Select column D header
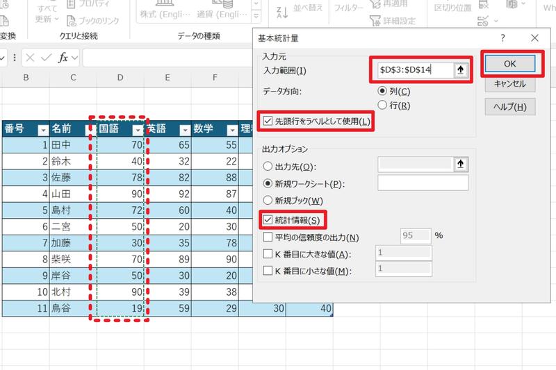 pyautogui.click(x=120, y=77)
